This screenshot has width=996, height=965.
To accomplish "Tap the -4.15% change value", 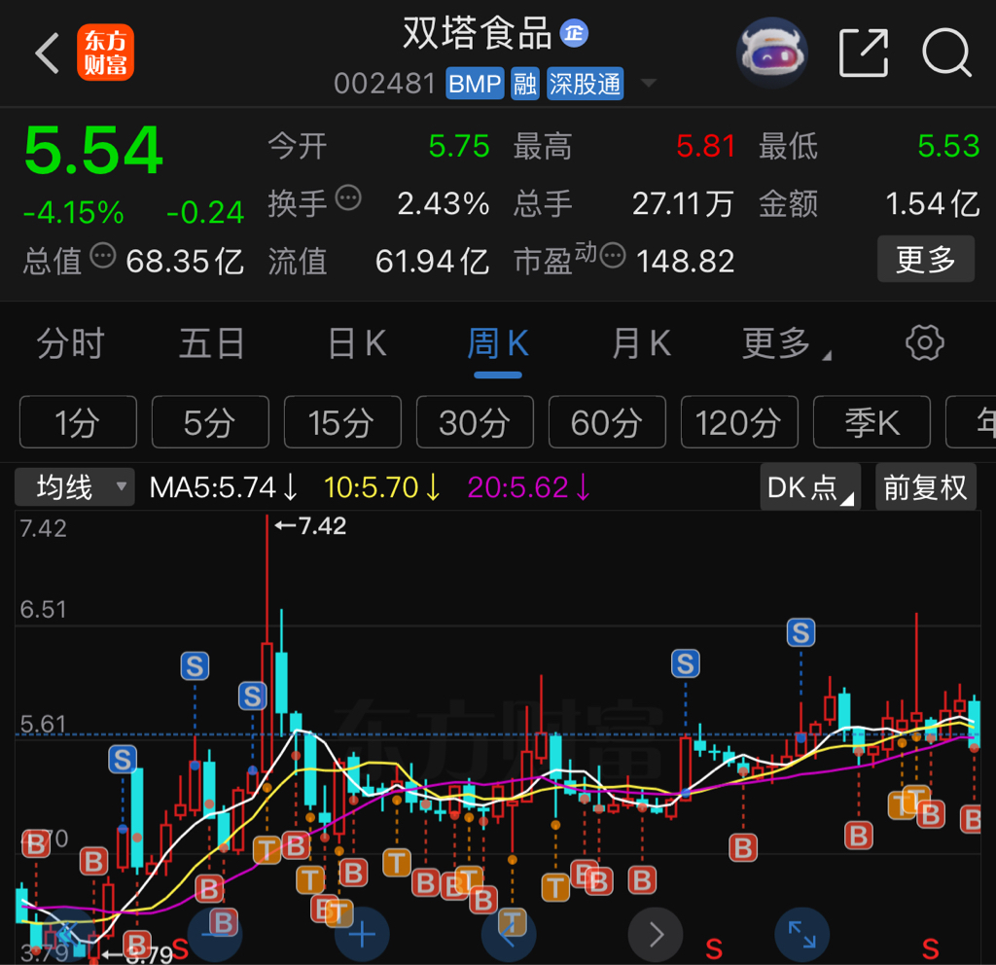I will point(73,212).
